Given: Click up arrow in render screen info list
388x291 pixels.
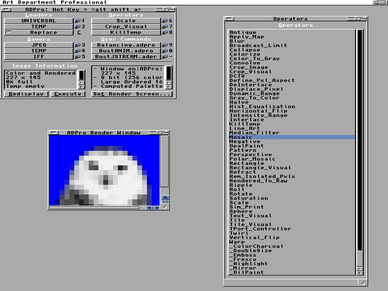Looking at the screenshot, I should (x=168, y=82).
